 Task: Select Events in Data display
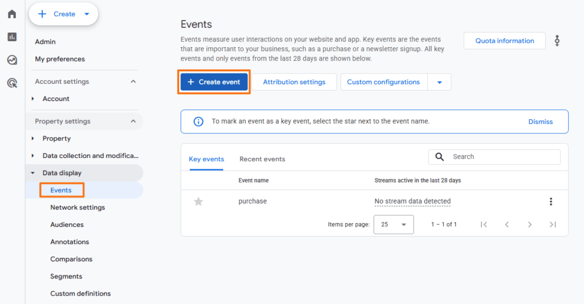coord(60,190)
